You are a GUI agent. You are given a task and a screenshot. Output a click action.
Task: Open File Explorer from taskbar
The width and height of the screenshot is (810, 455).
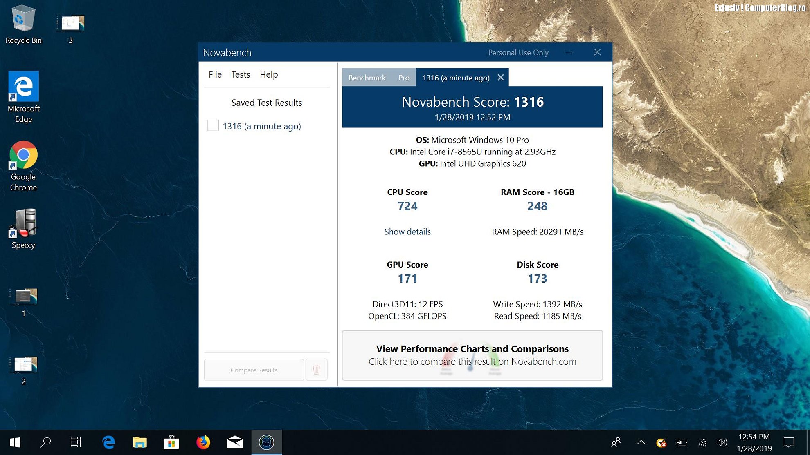coord(140,442)
